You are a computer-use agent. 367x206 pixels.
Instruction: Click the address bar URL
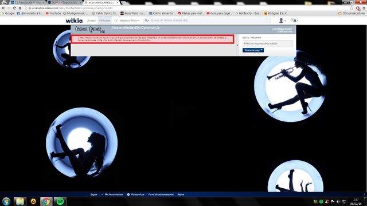71,8
